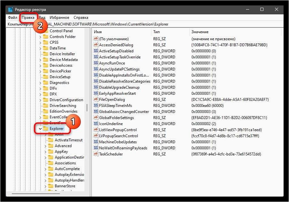
Task: Click folder icon of Diagnostics key
Action: pos(46,83)
